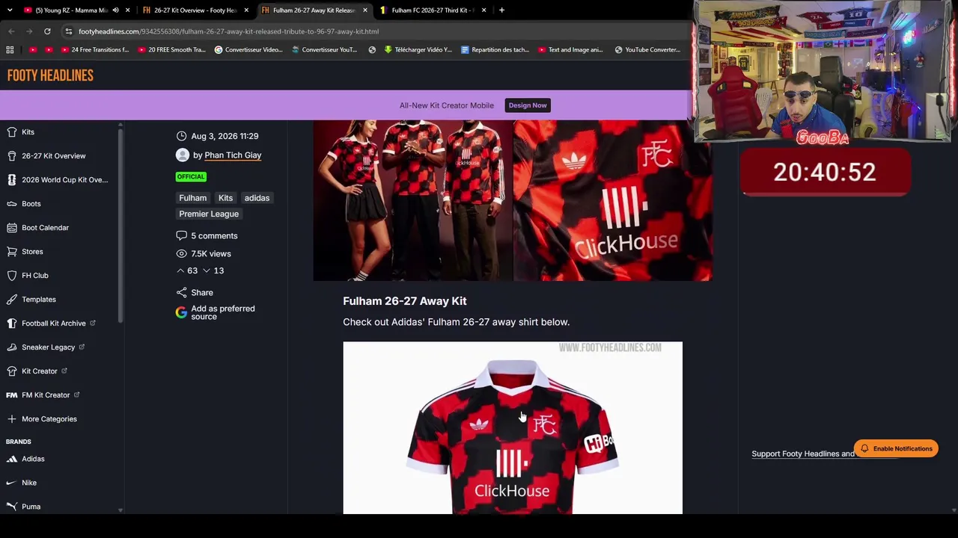Open the browser apps grid shortcut
The image size is (958, 538).
[x=10, y=50]
